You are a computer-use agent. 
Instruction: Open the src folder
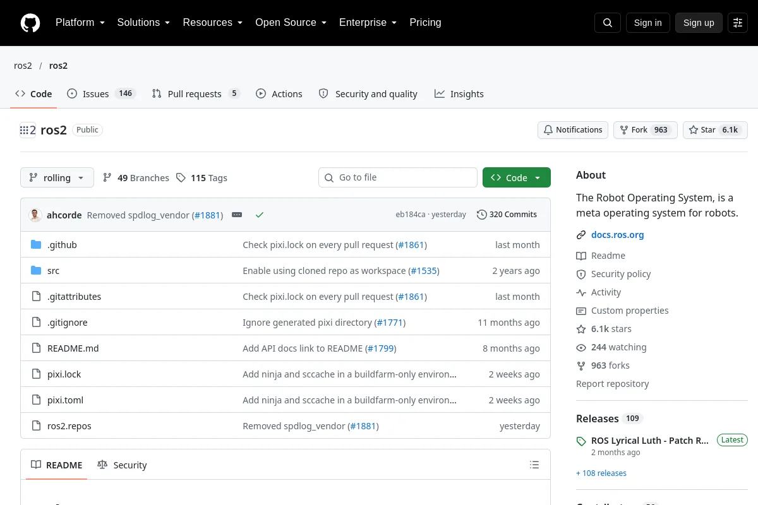[x=53, y=271]
